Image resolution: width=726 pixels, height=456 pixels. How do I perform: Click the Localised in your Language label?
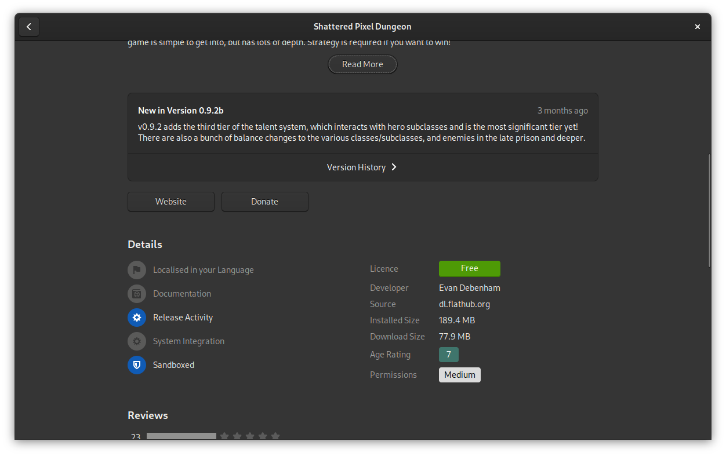[204, 270]
